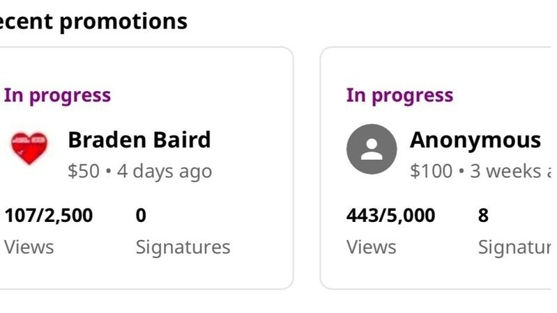
Task: Click the second card's In progress status
Action: [399, 95]
